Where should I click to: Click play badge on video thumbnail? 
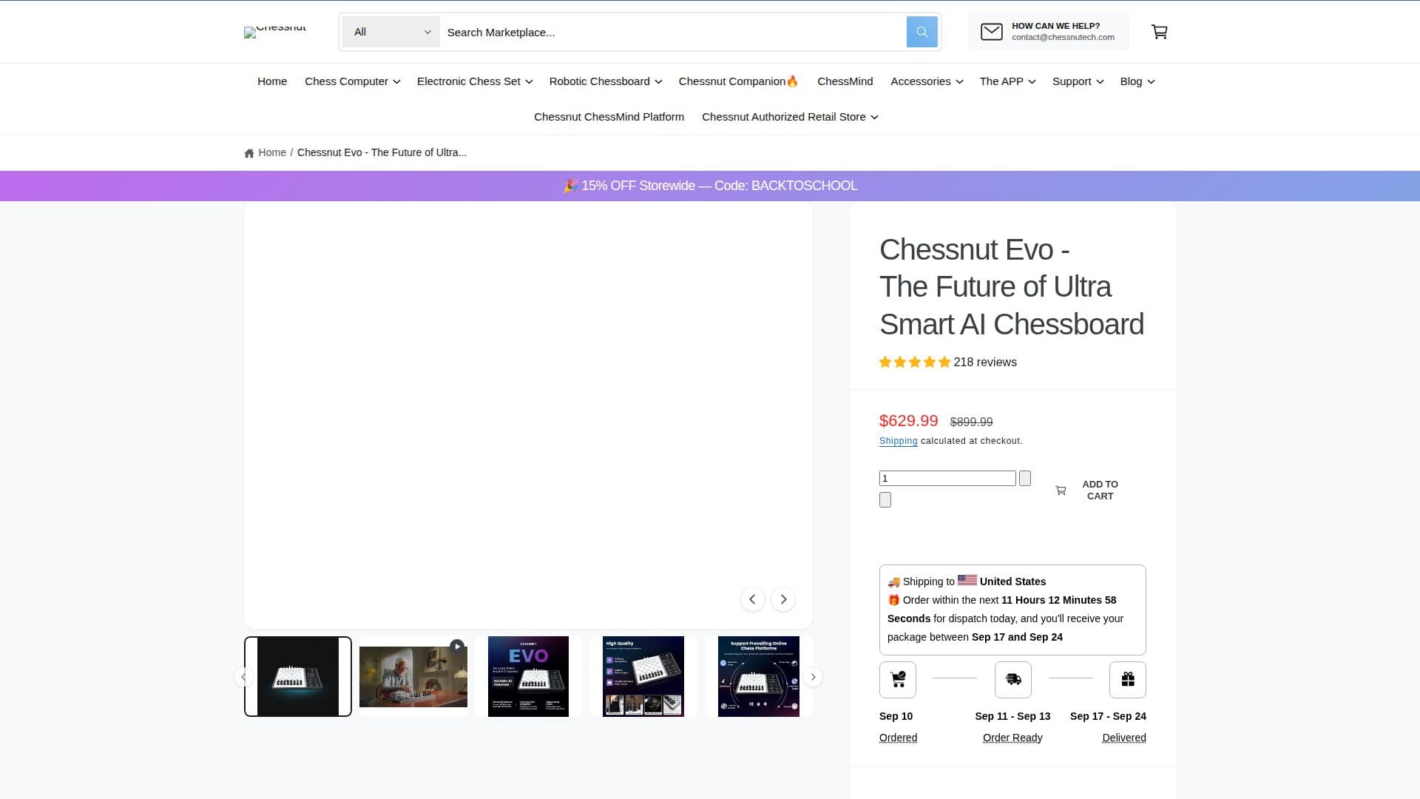click(x=457, y=646)
